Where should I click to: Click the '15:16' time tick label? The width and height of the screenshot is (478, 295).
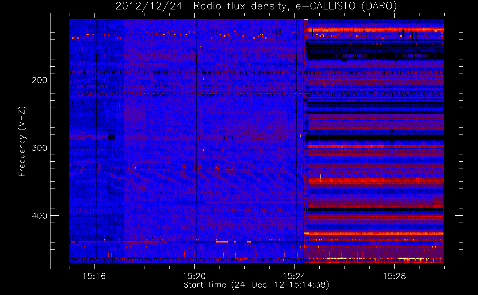point(94,276)
